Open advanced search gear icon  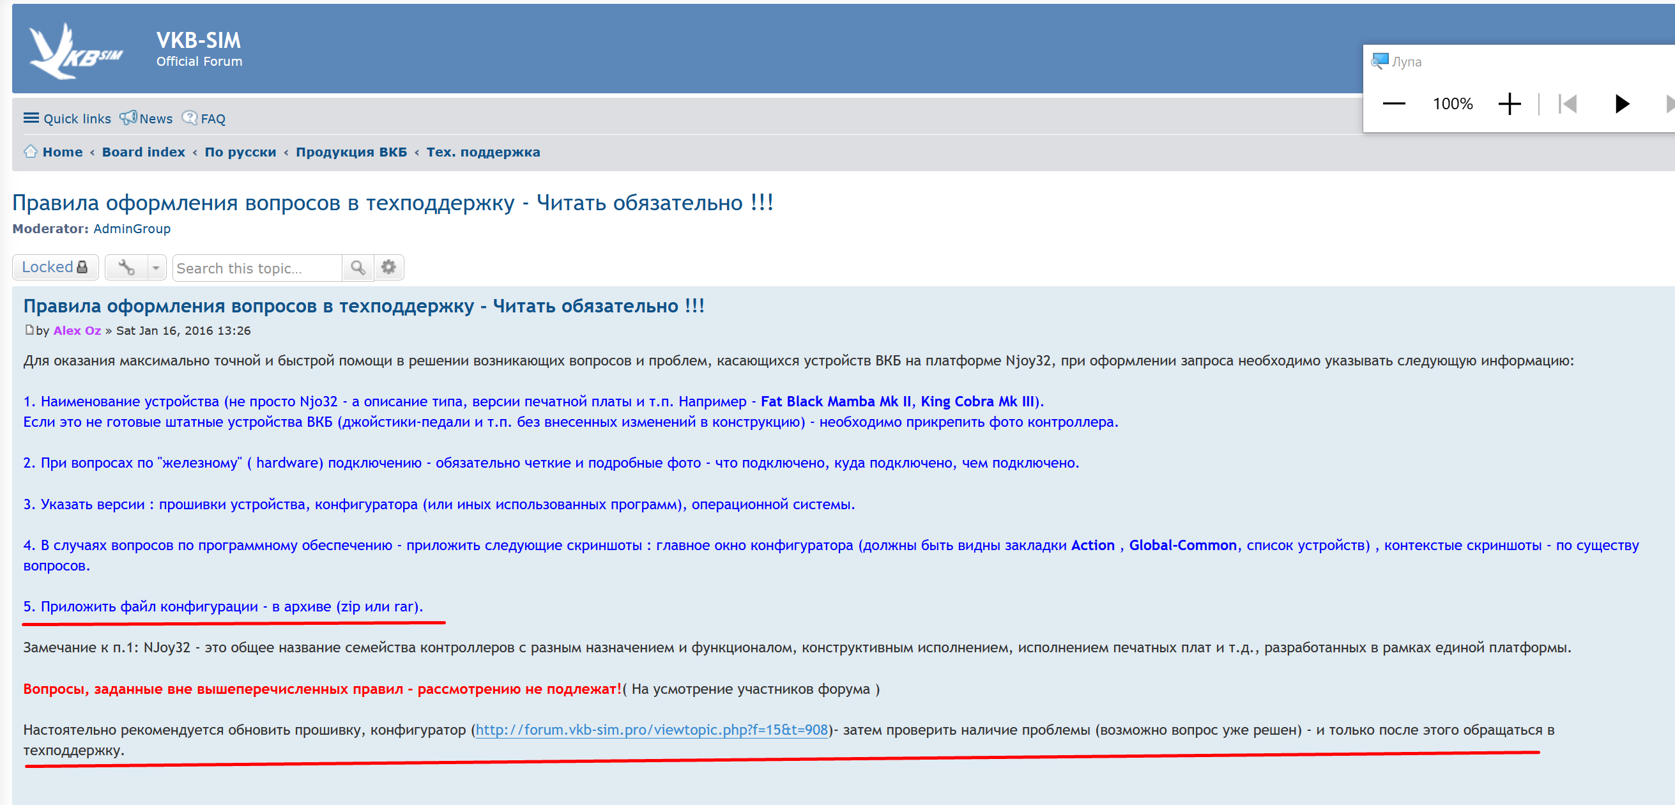389,268
